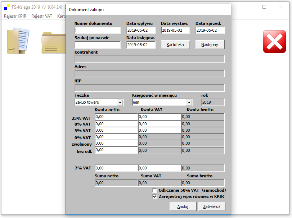Minimize the FS-Księga main window
Screen dimensions: 292x218
(248, 7)
